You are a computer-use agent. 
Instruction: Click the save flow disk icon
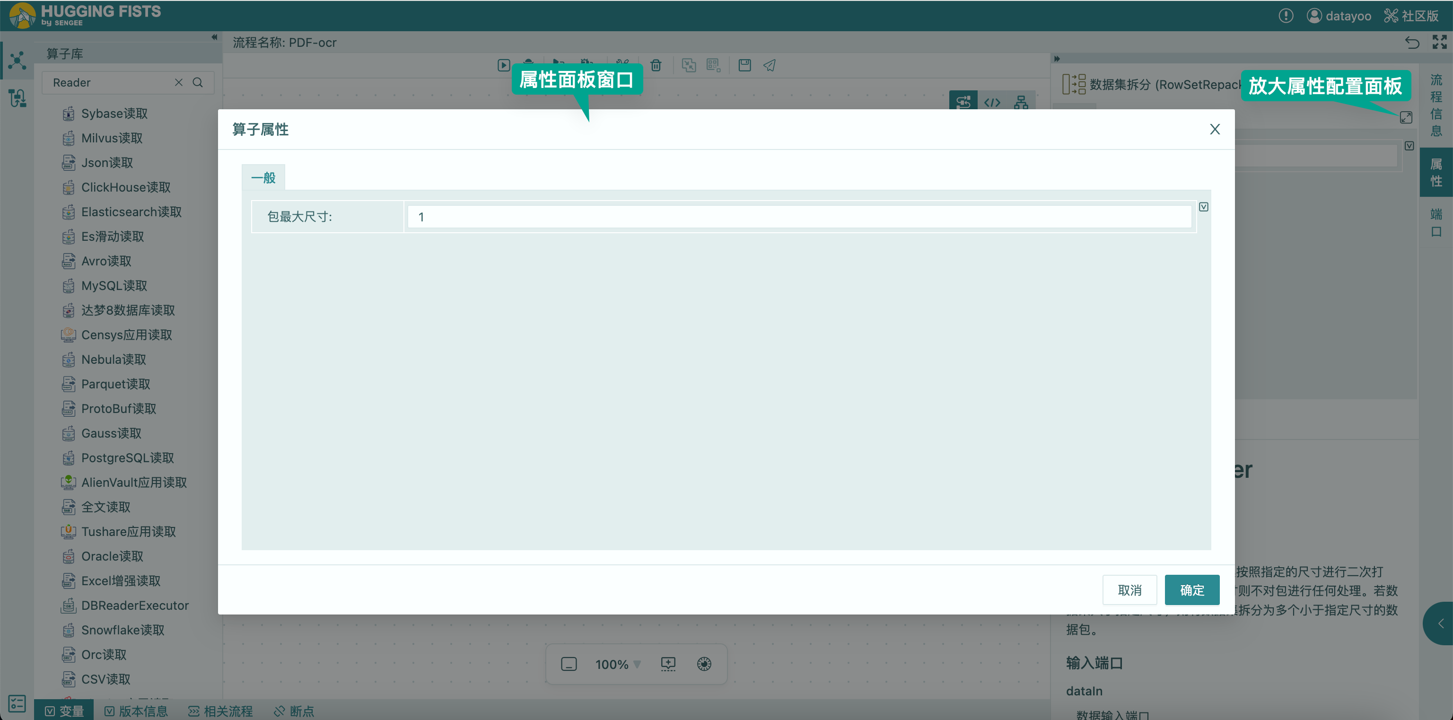pos(744,65)
